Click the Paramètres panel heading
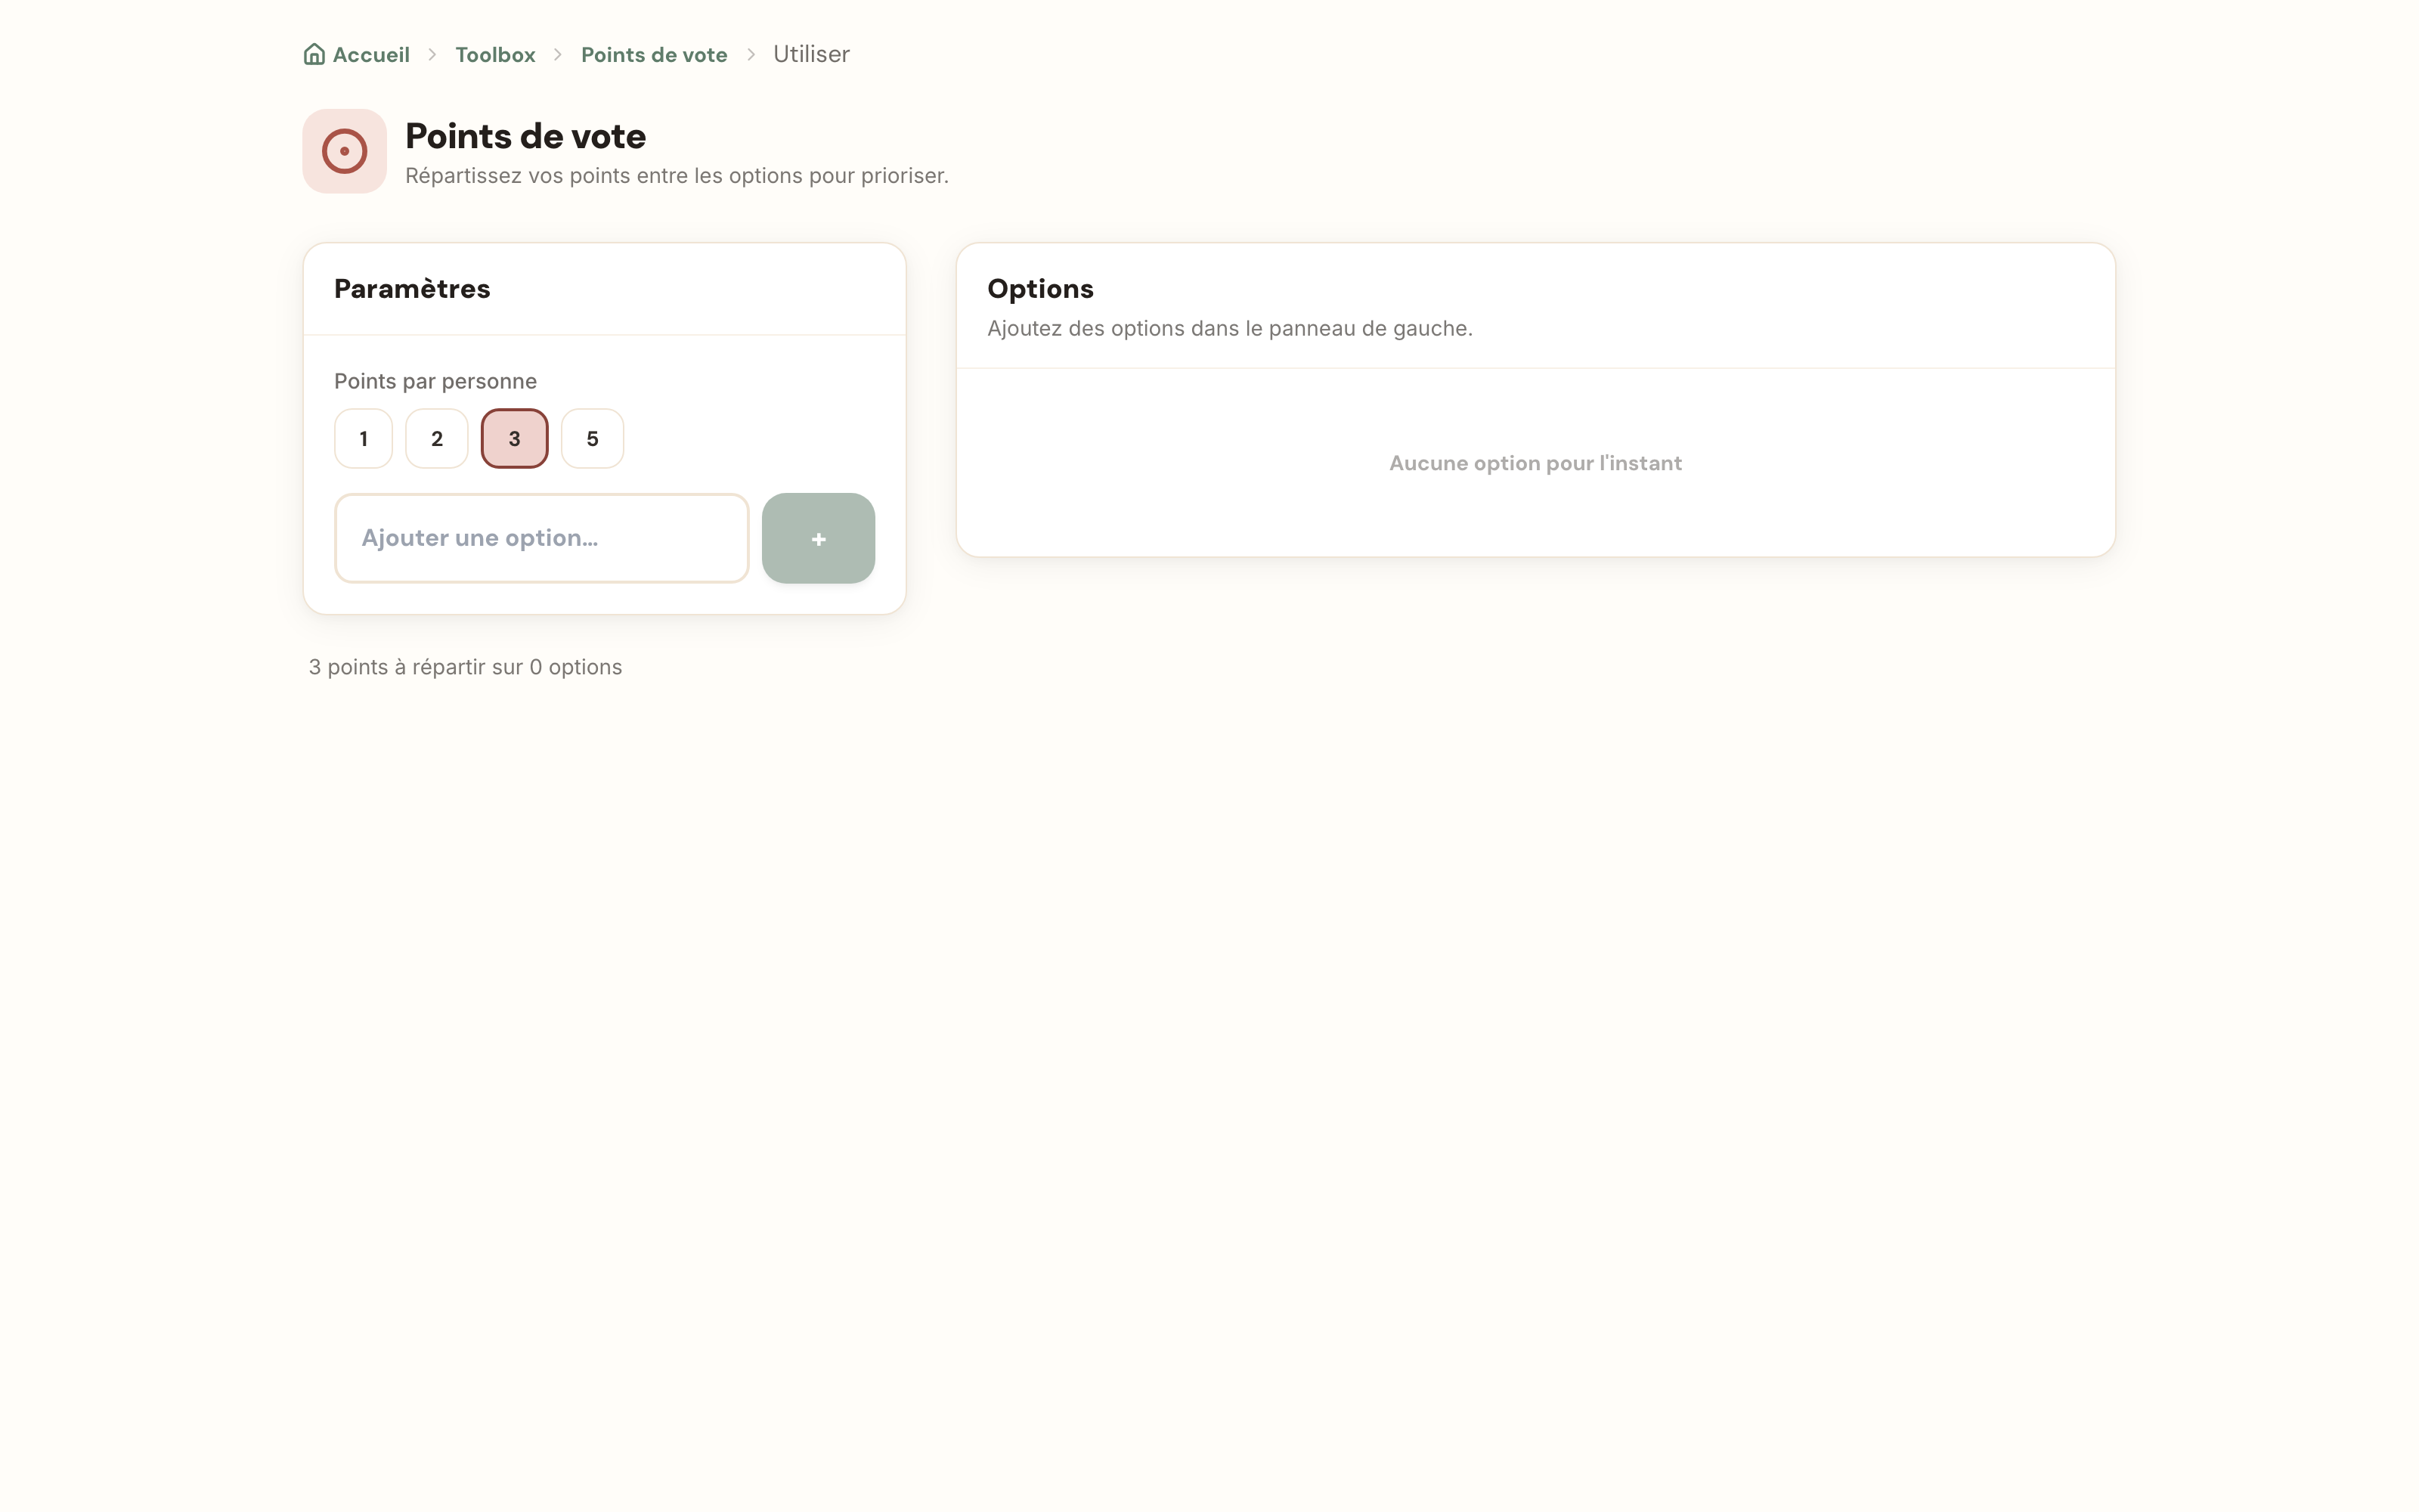 point(412,289)
